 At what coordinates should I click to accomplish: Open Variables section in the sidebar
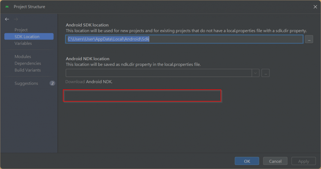coord(23,44)
